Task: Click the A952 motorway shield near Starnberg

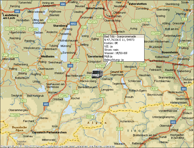Action: click(73, 24)
